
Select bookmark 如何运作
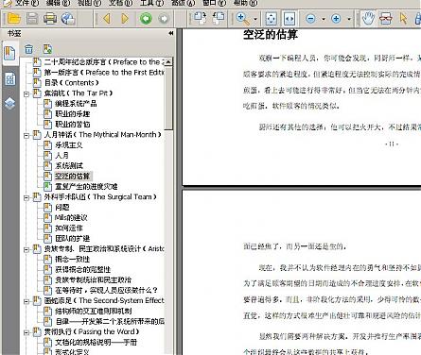(x=69, y=228)
